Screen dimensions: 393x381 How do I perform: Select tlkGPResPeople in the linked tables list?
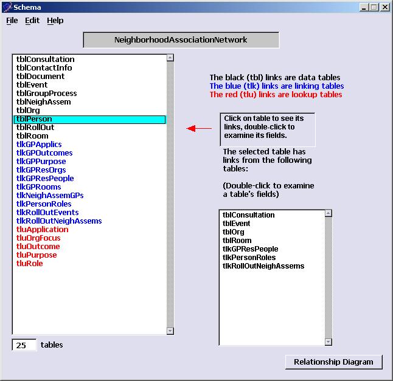point(251,249)
